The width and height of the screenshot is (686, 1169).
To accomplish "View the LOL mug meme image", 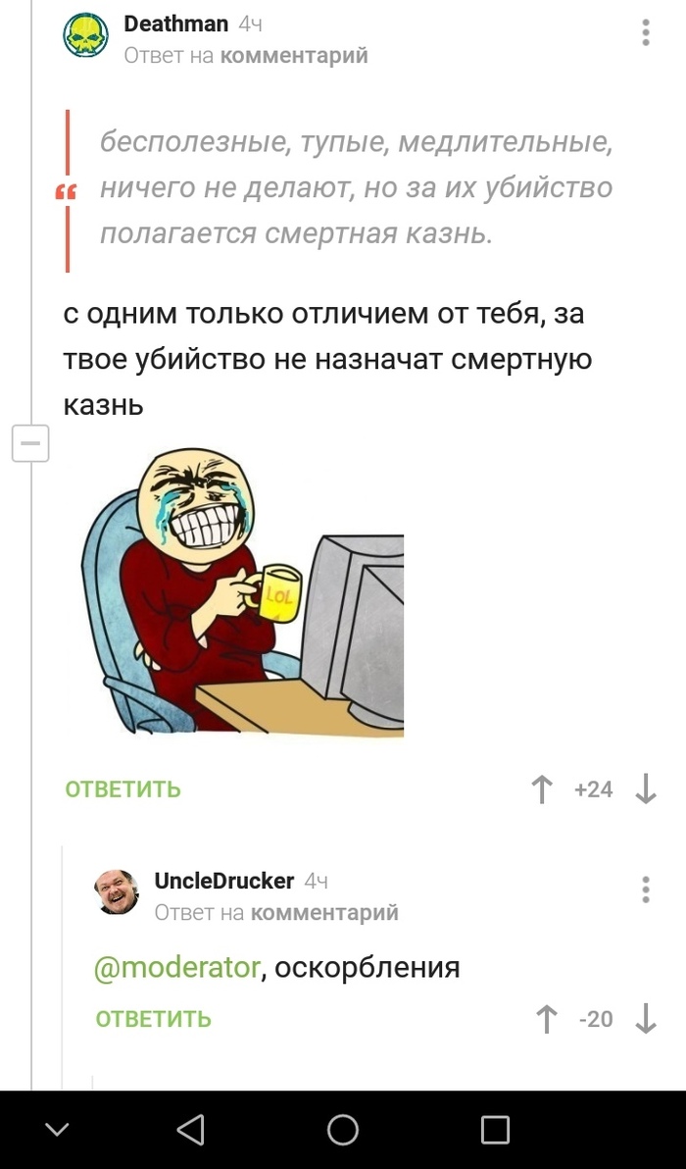I will pyautogui.click(x=242, y=592).
